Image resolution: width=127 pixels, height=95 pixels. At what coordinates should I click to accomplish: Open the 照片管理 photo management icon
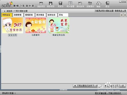pyautogui.click(x=70, y=3)
